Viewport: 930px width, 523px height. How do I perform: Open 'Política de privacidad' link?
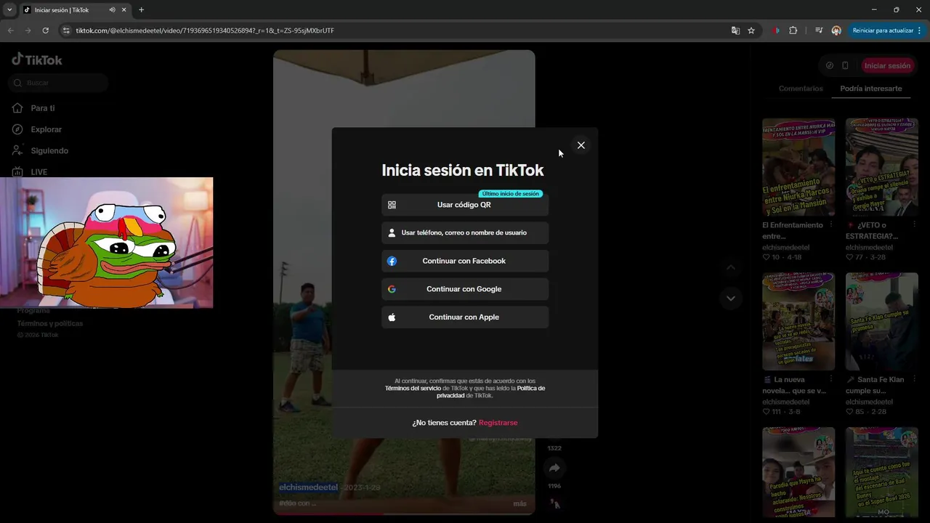490,392
